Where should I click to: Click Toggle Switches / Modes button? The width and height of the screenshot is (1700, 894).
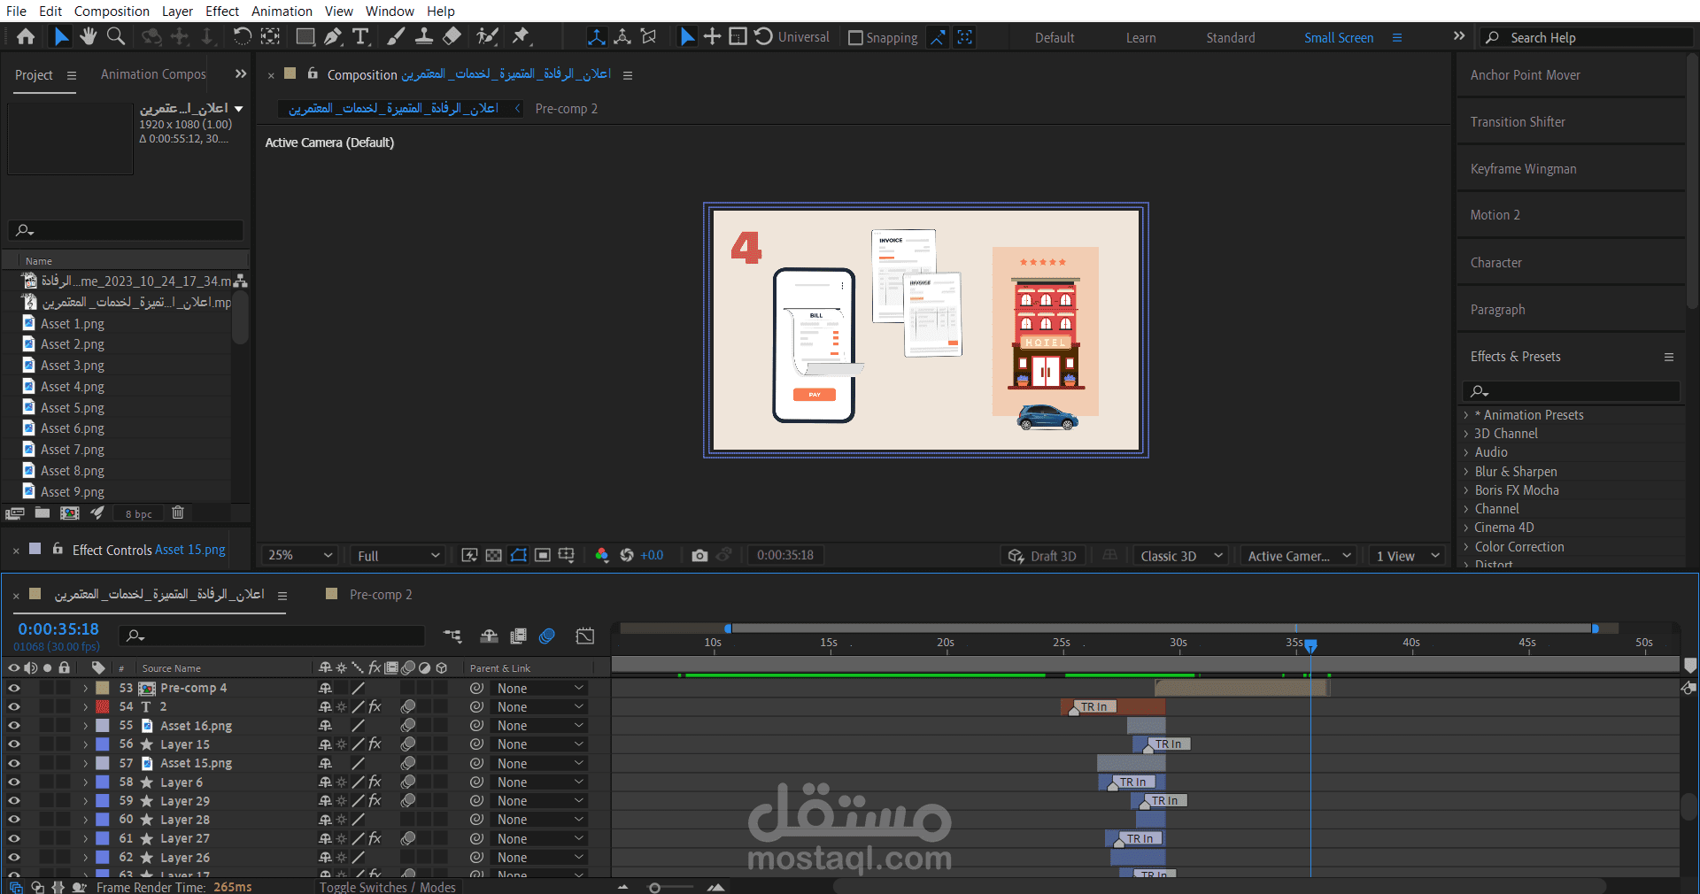pos(388,887)
